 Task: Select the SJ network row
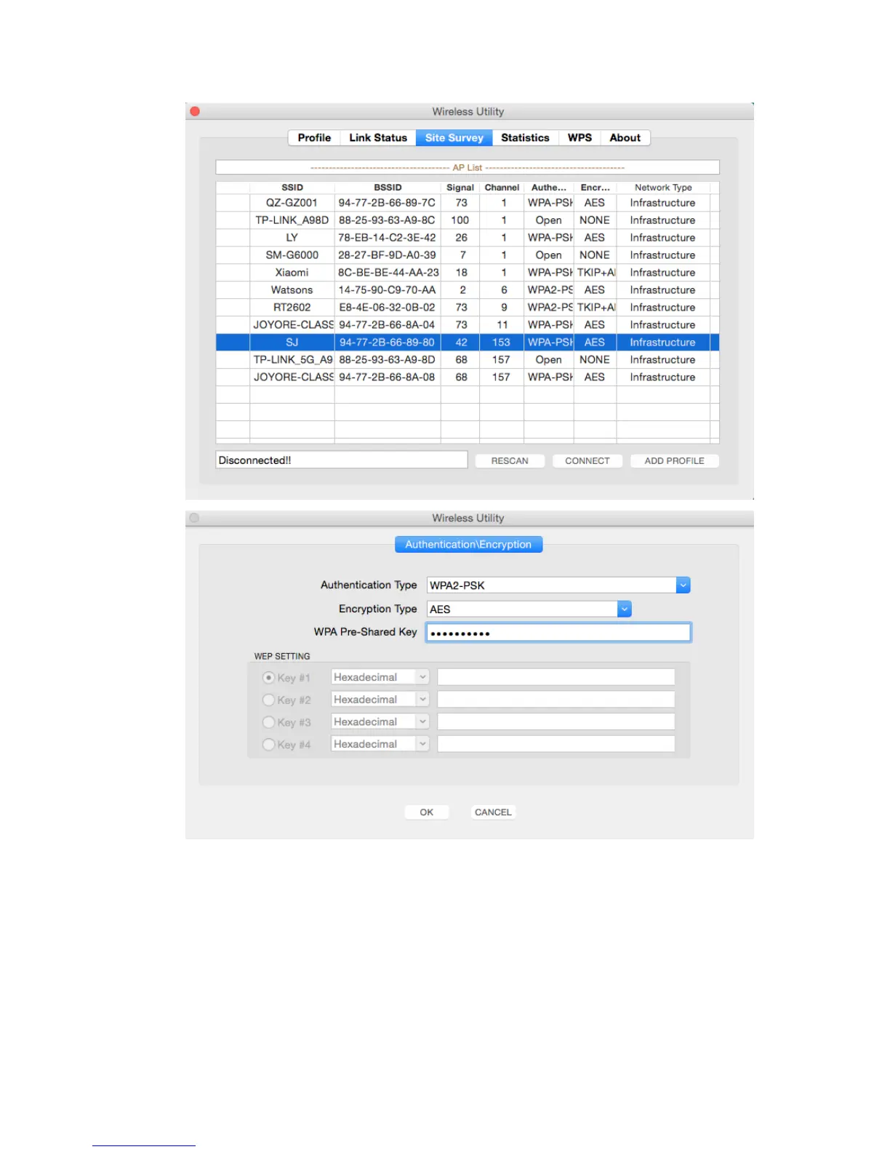(x=468, y=343)
